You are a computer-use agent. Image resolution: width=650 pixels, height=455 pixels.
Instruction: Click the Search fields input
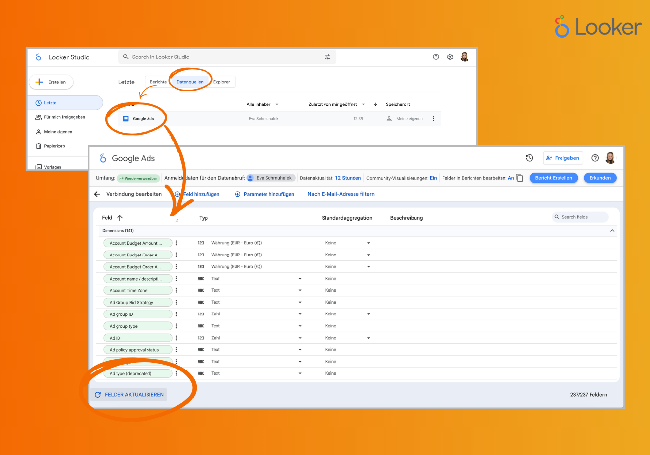pos(583,217)
